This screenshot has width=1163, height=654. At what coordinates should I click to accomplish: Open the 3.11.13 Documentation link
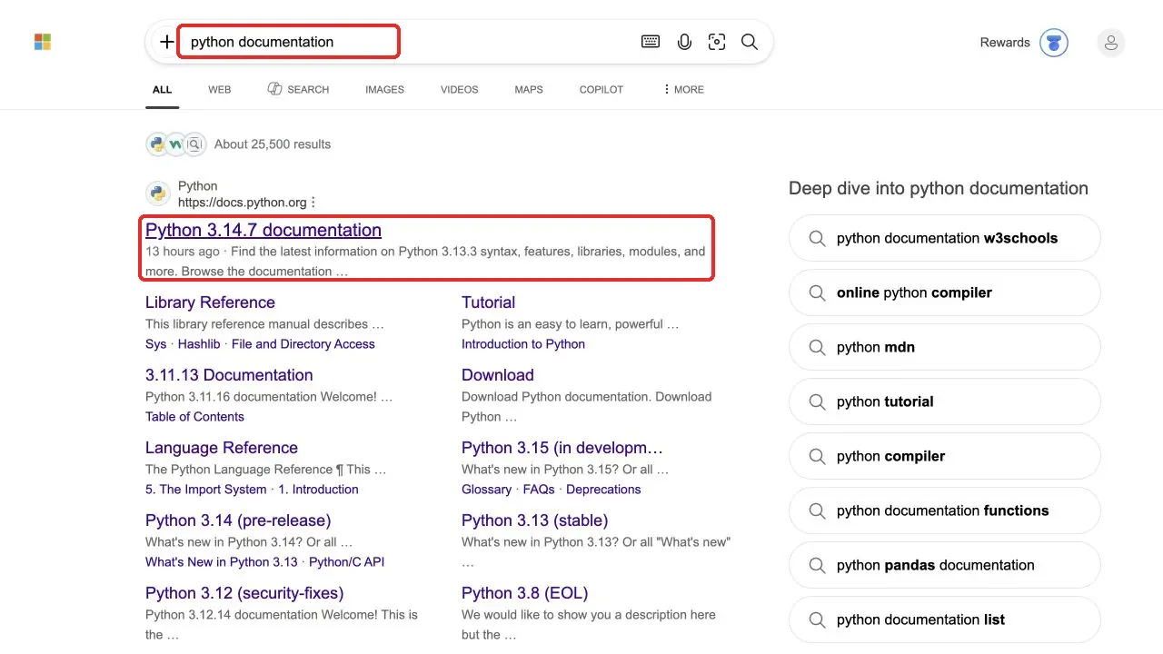pos(229,375)
